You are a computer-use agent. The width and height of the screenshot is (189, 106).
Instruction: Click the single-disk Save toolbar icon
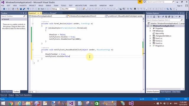(x=21, y=9)
